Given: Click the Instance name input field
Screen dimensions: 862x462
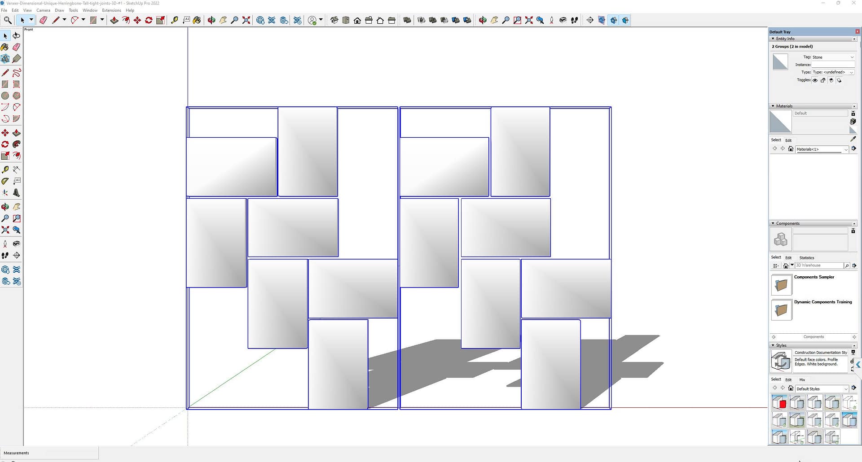Looking at the screenshot, I should click(833, 65).
